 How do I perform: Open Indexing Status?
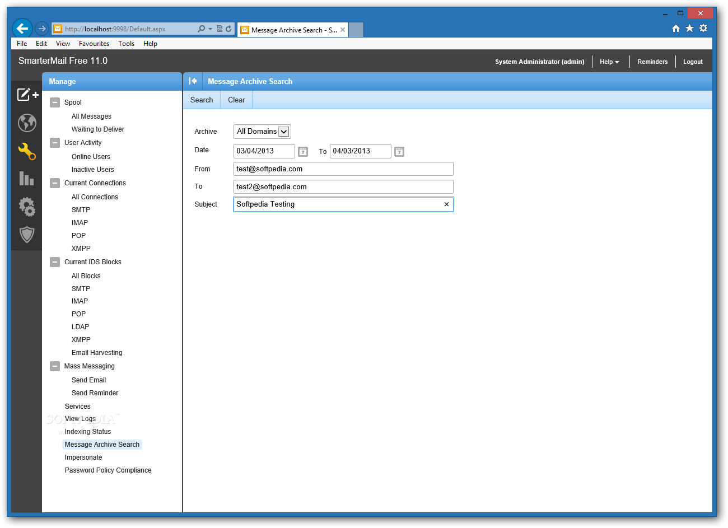pyautogui.click(x=88, y=432)
